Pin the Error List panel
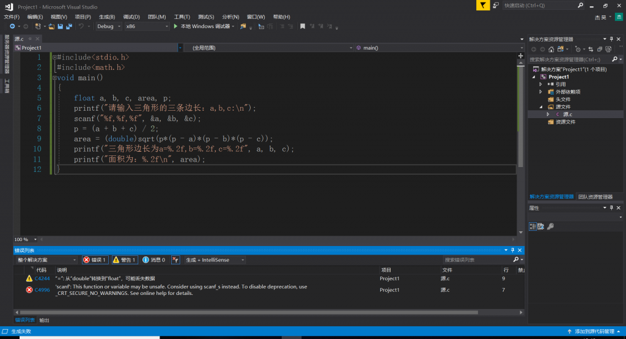Image resolution: width=626 pixels, height=339 pixels. click(513, 250)
